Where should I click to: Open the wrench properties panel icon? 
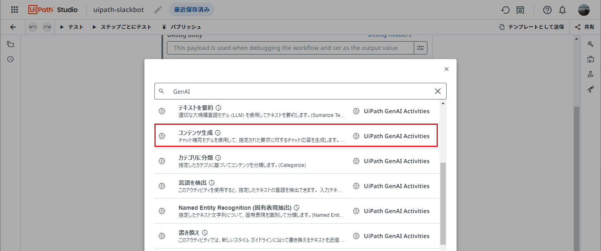[591, 44]
